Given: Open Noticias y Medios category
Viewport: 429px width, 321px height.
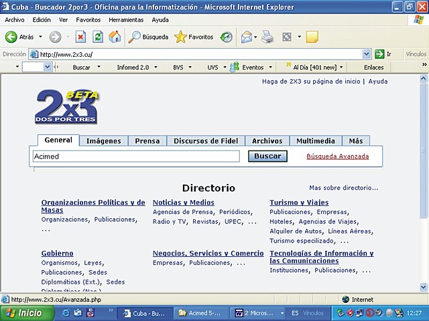Looking at the screenshot, I should (183, 203).
